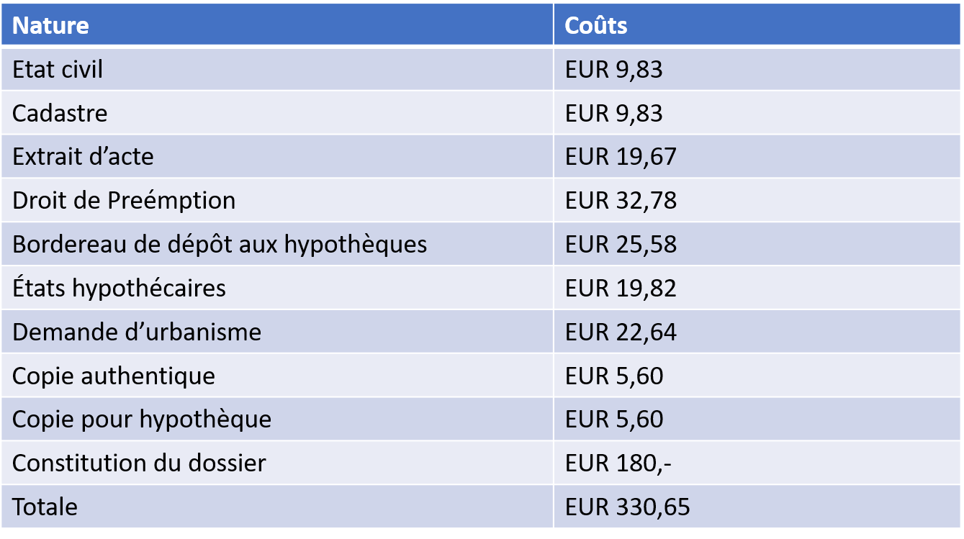
Task: Click the EUR 22,64 cost cell
Action: click(757, 332)
